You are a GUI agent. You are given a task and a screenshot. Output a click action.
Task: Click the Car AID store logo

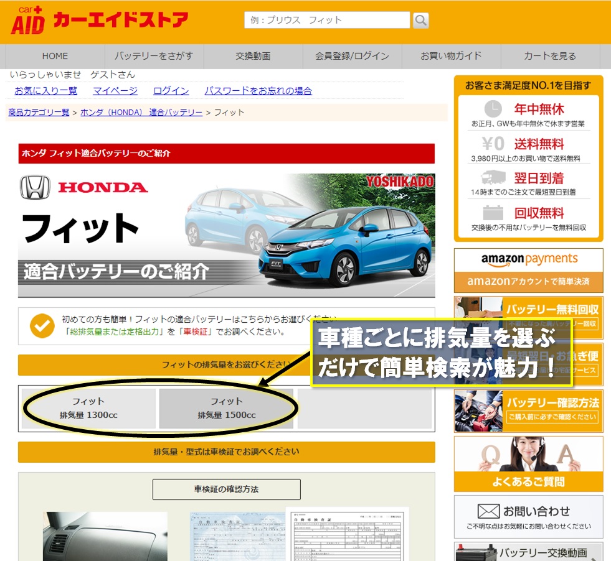click(x=100, y=21)
